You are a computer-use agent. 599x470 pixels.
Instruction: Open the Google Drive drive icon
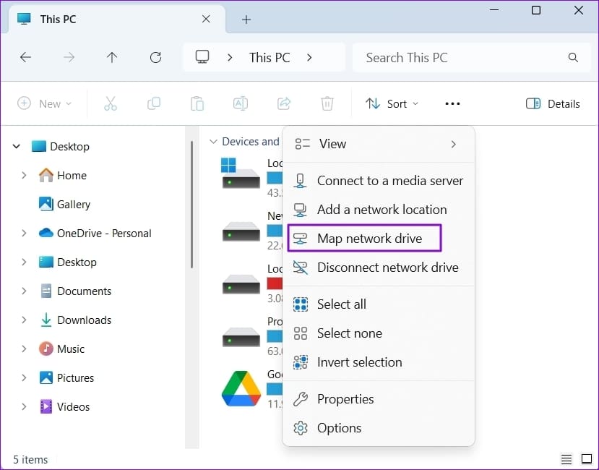(241, 388)
